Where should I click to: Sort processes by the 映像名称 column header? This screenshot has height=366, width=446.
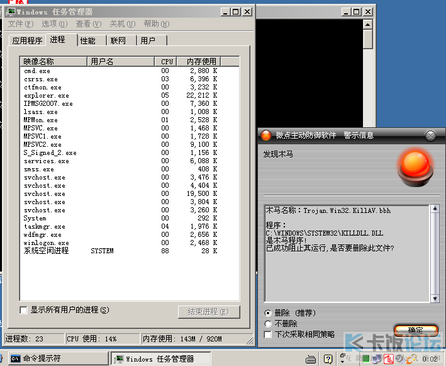(x=53, y=62)
